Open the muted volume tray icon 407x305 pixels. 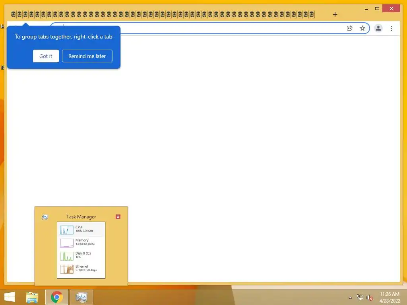[x=370, y=297]
